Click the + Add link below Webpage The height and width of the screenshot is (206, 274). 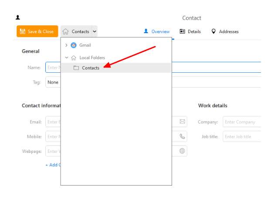pyautogui.click(x=53, y=165)
